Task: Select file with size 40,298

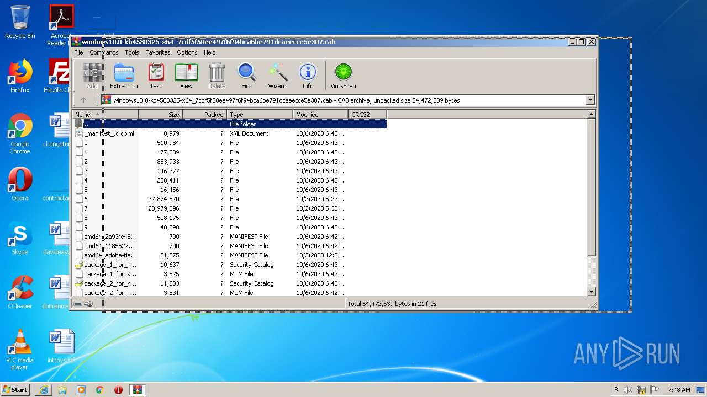Action: [x=230, y=227]
